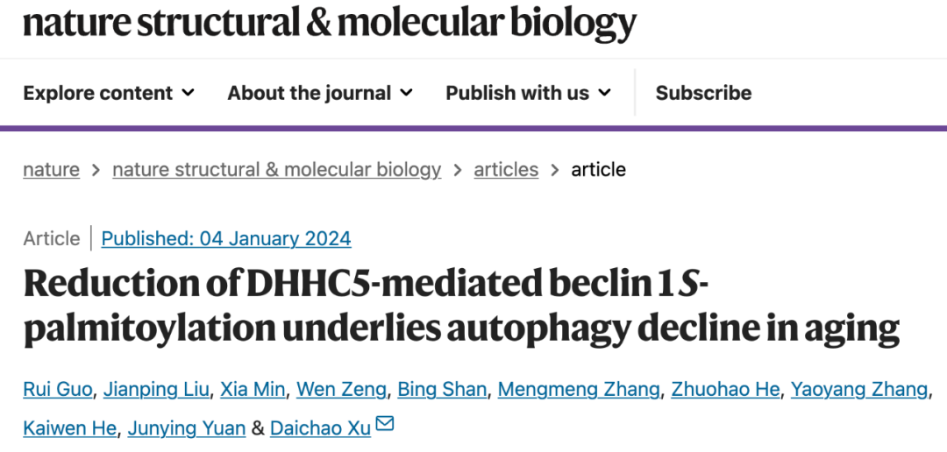Screen dimensions: 947x452
Task: Go to nature structural & molecular biology breadcrumb
Action: click(x=276, y=169)
